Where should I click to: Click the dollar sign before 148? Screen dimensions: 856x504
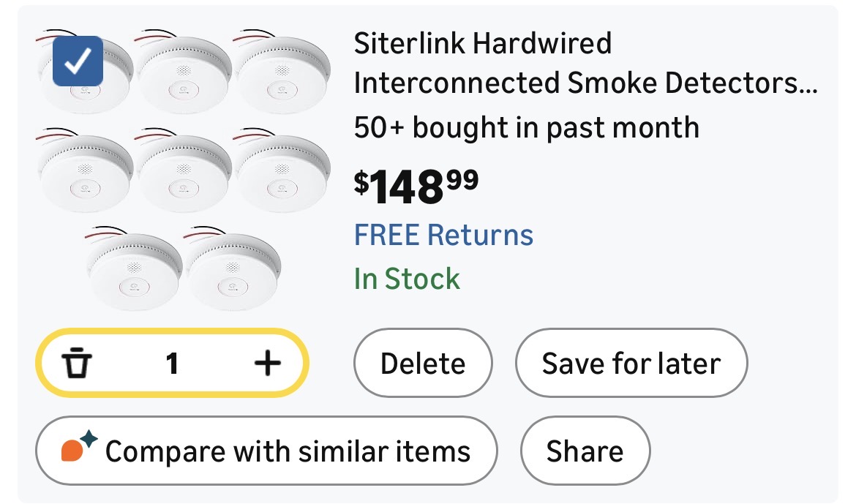[x=361, y=181]
